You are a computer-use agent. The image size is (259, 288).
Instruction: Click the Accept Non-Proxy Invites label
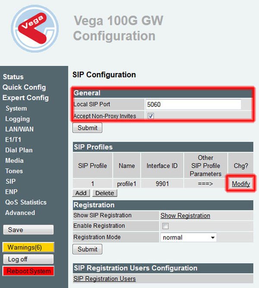click(105, 116)
